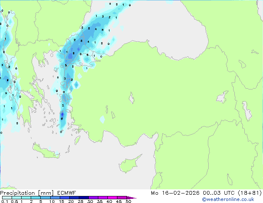Choose the 35–40 mm legend color swatch

(102, 198)
